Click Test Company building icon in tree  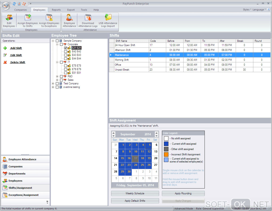(61, 83)
